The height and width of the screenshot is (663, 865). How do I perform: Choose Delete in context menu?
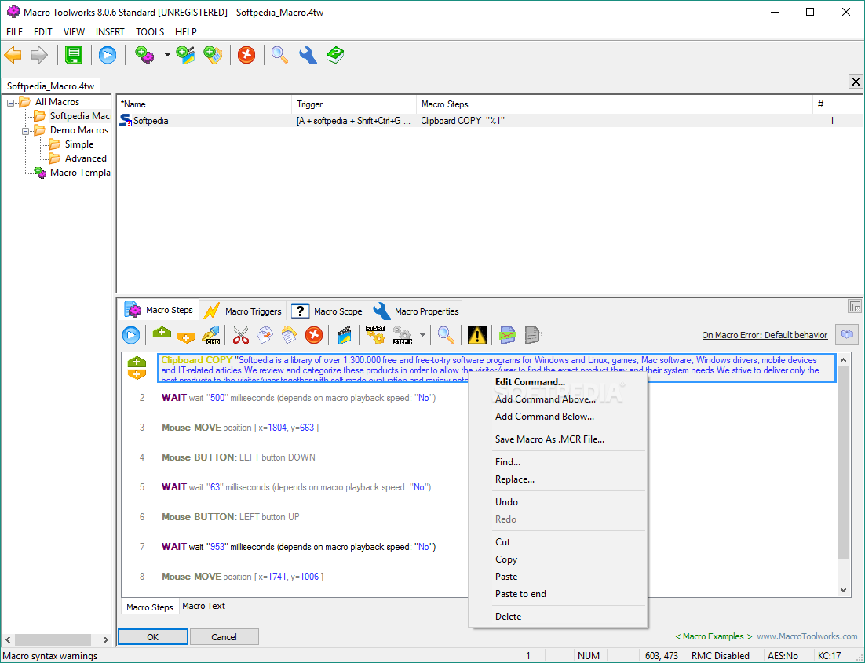tap(508, 616)
